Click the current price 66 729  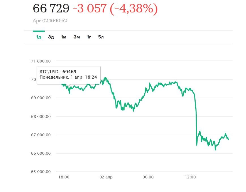coord(51,8)
